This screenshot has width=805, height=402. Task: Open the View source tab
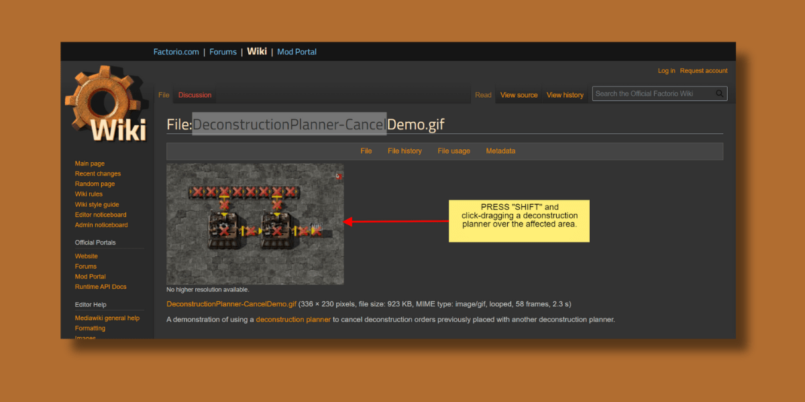tap(519, 95)
